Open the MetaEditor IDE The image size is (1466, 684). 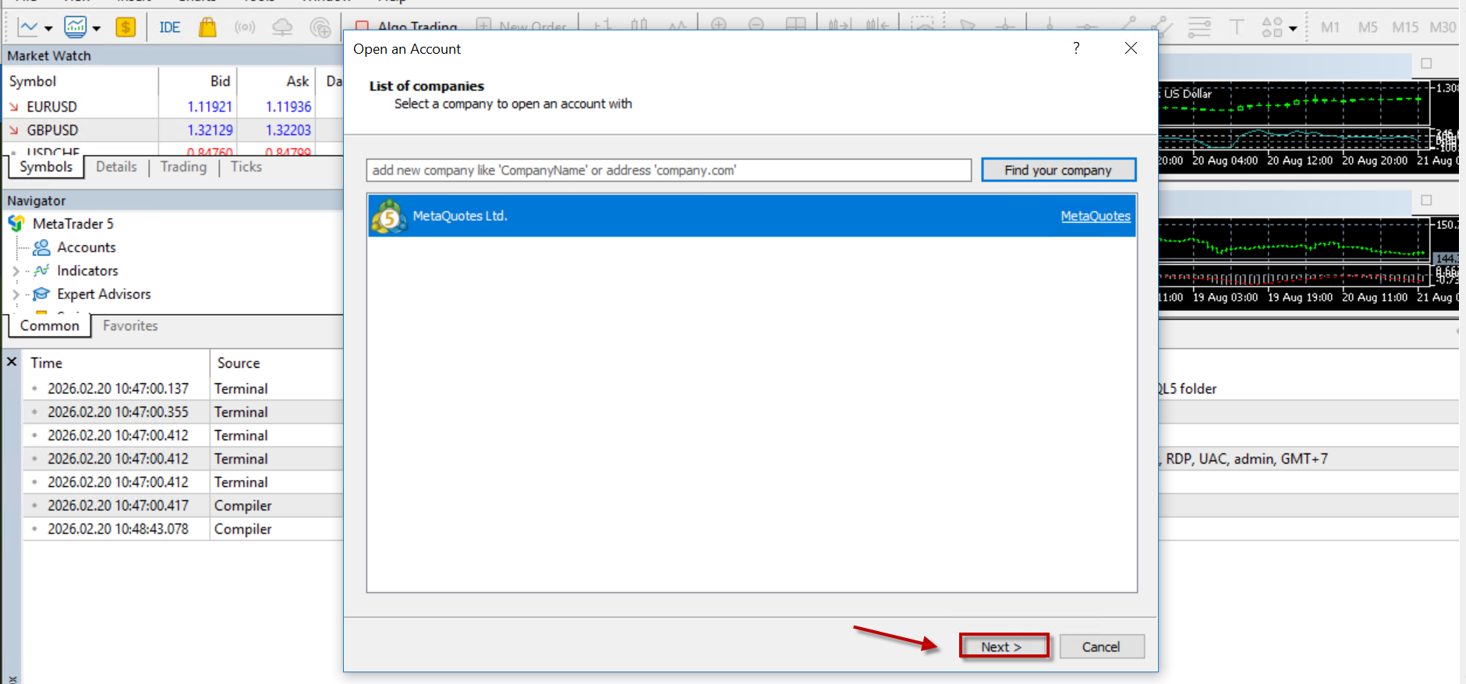(x=169, y=27)
